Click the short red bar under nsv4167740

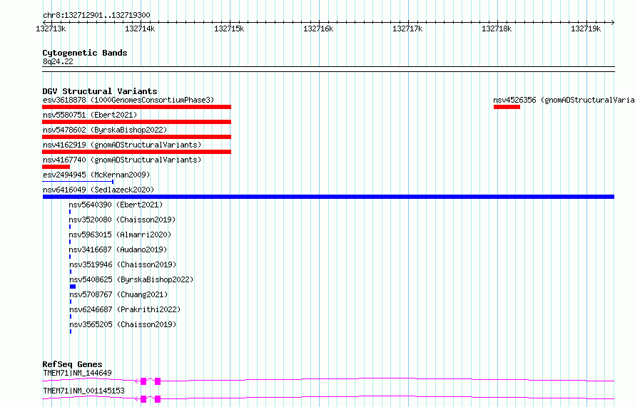point(56,167)
